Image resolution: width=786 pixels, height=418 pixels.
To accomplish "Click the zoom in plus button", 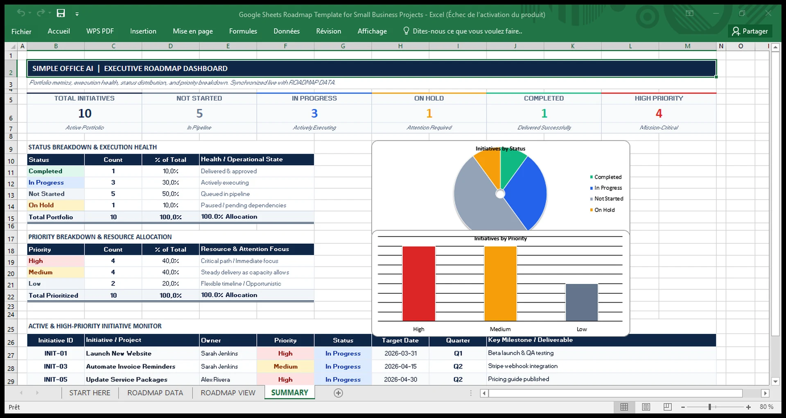I will 748,407.
